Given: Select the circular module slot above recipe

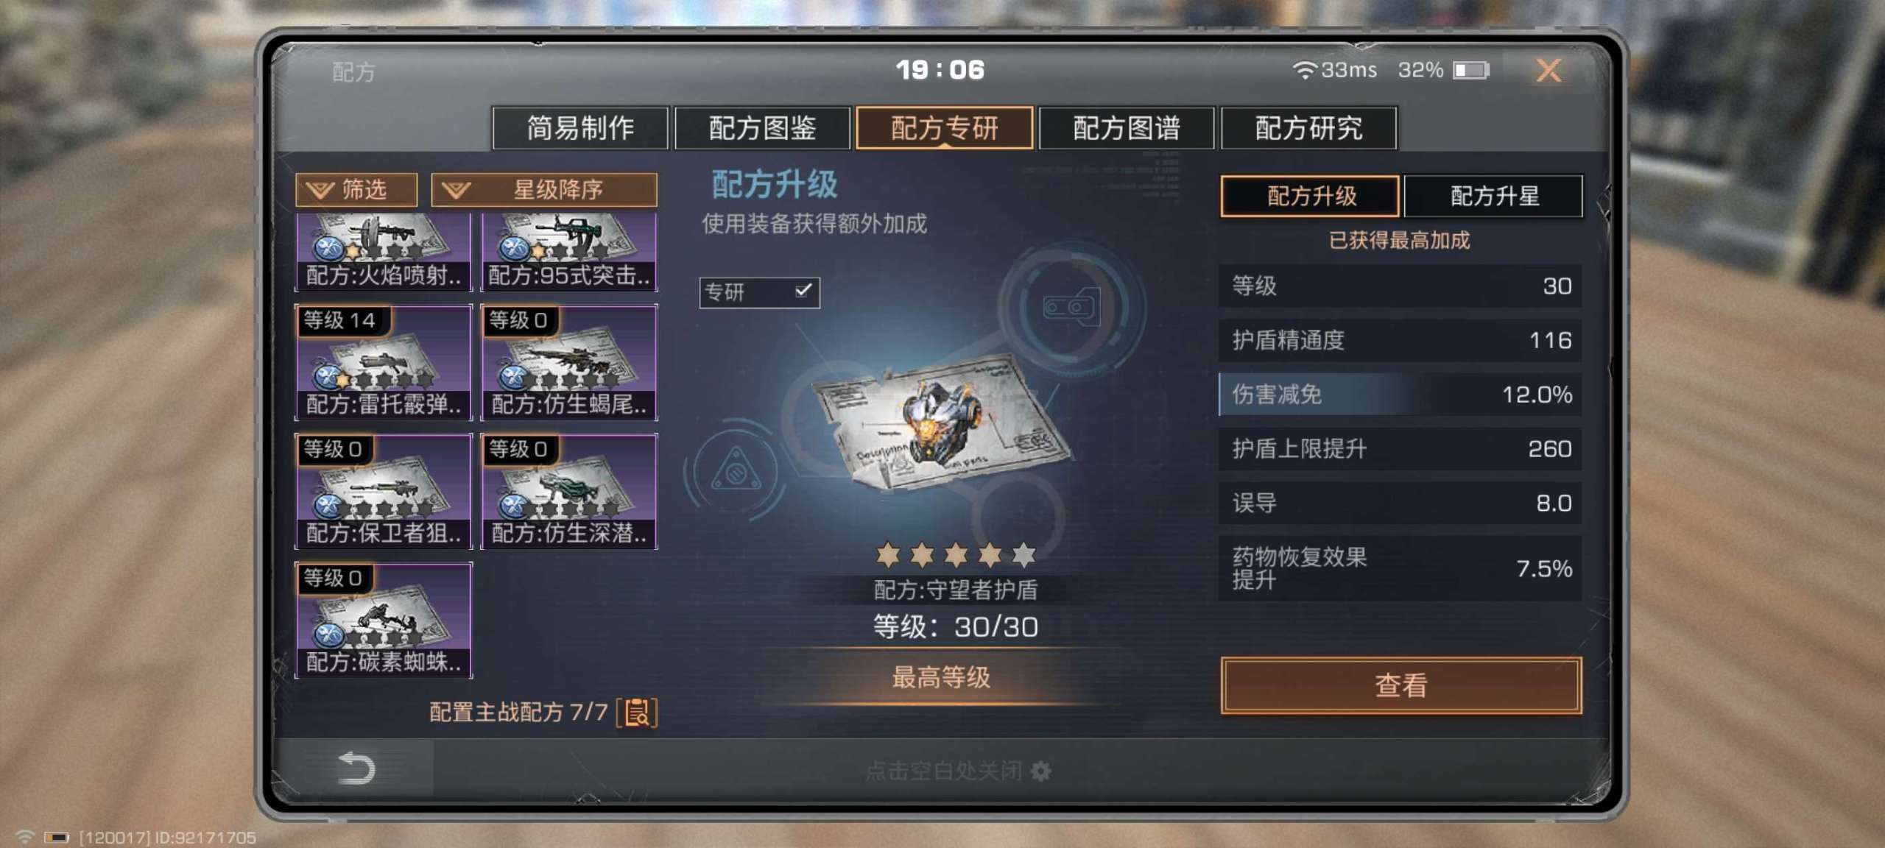Looking at the screenshot, I should click(1072, 306).
